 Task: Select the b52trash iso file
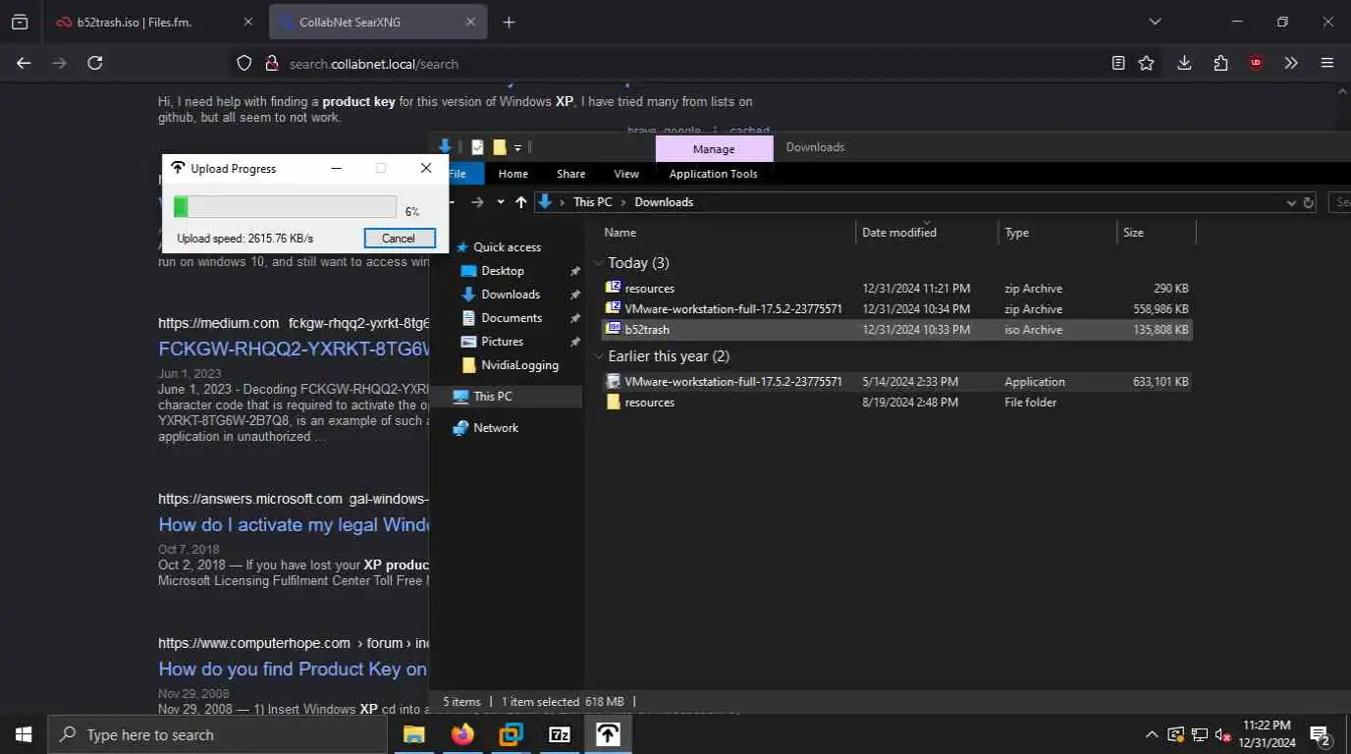point(896,330)
